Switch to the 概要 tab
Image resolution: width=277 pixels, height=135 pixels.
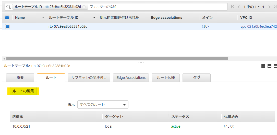point(20,78)
